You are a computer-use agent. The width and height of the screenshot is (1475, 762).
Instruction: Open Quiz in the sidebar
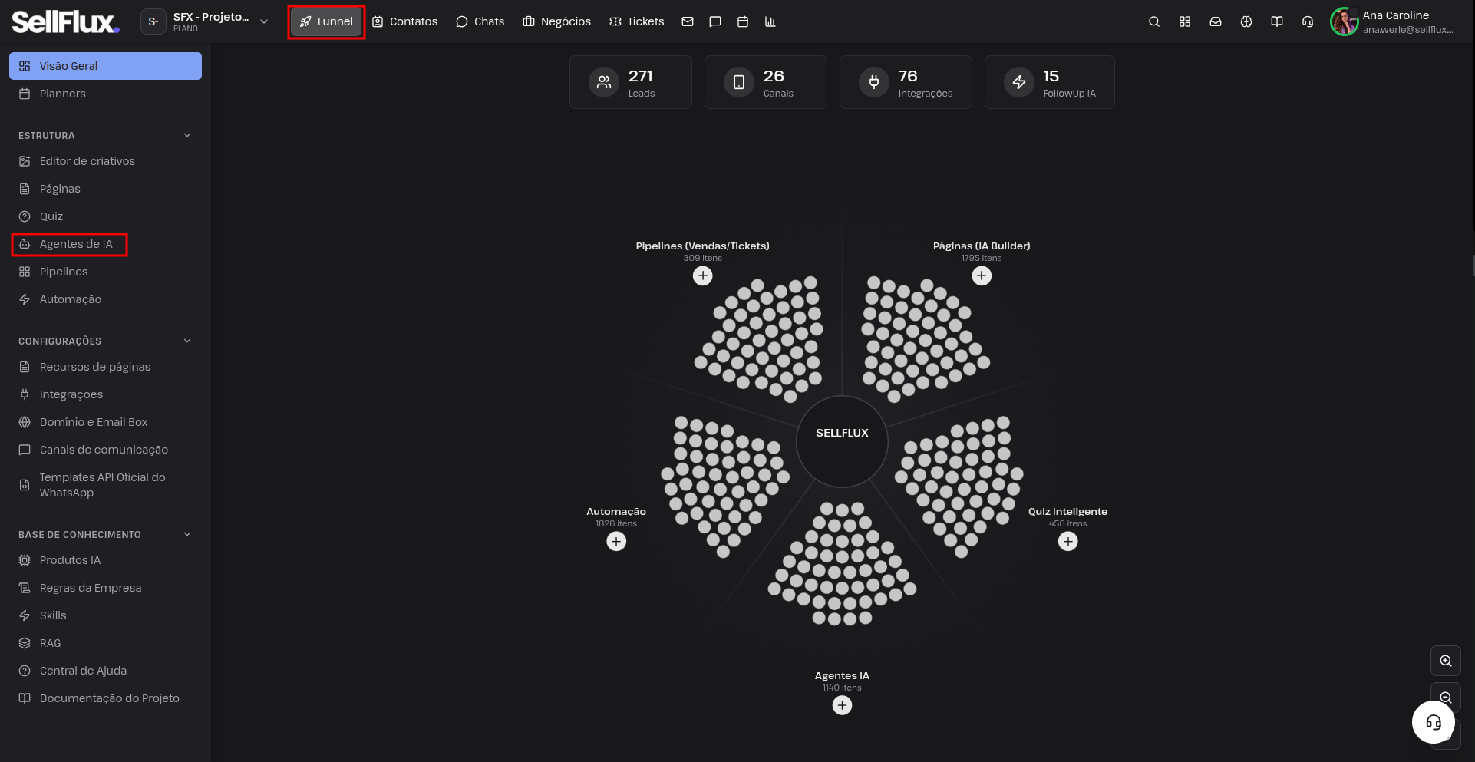point(105,216)
